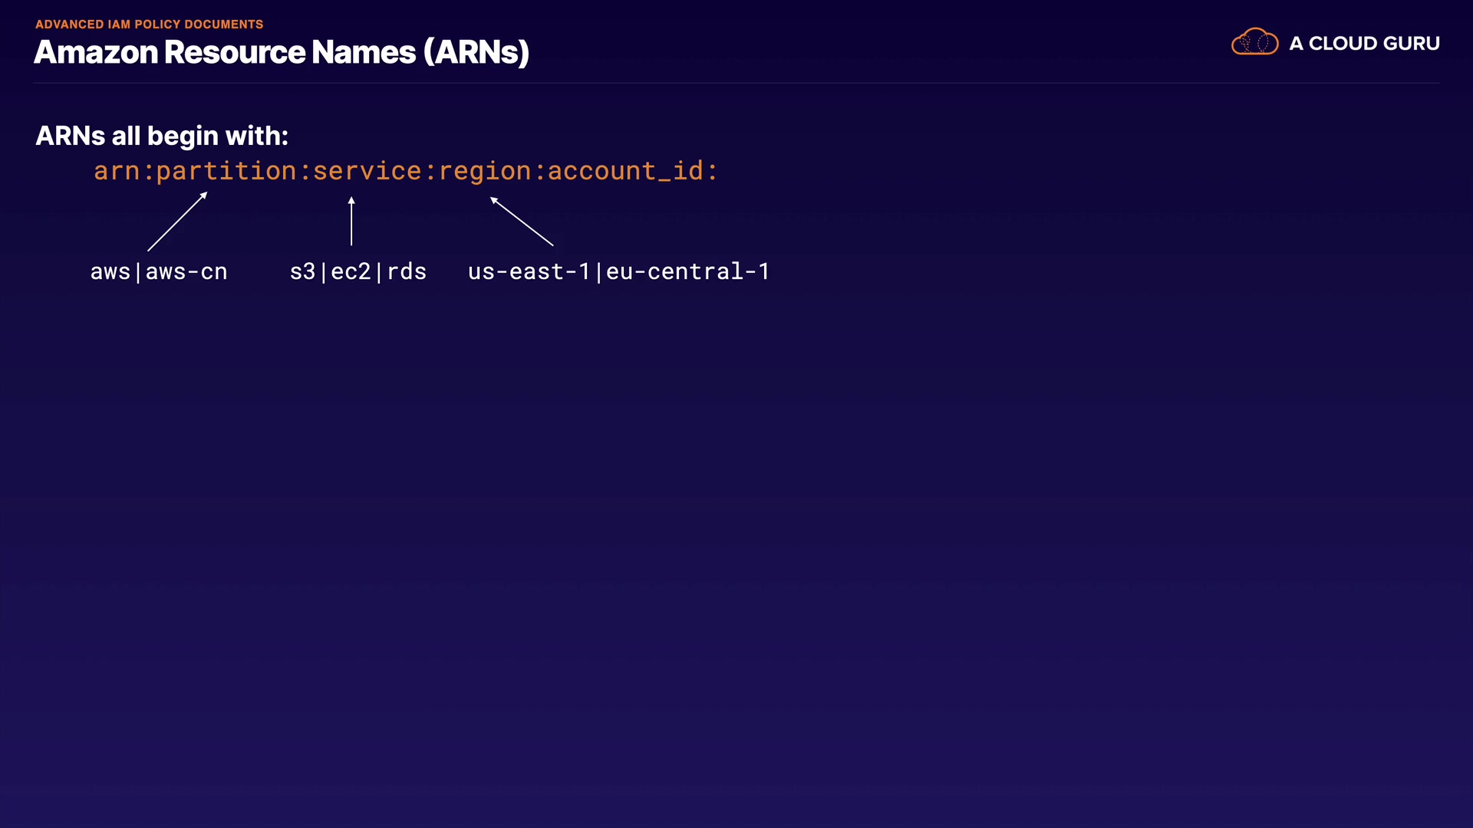Viewport: 1473px width, 828px height.
Task: Click the "ARNs all begin with:" heading
Action: pyautogui.click(x=162, y=136)
